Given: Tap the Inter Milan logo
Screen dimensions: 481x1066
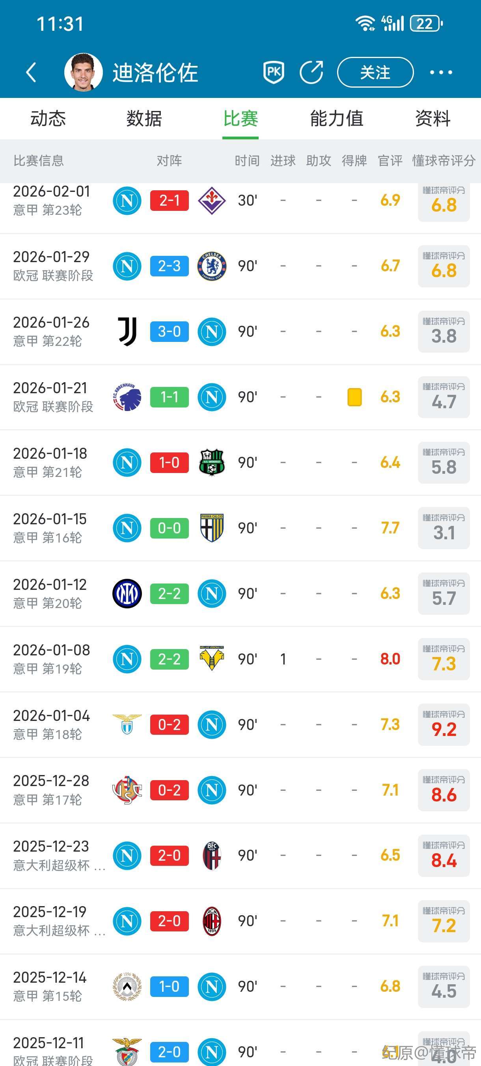Looking at the screenshot, I should pyautogui.click(x=127, y=593).
